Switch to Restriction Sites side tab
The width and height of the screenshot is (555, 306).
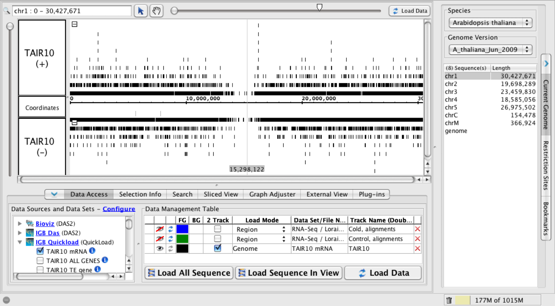point(546,165)
